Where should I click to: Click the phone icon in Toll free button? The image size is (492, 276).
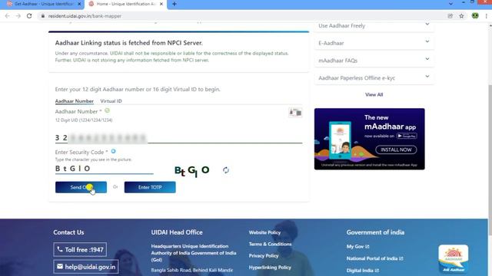pos(60,249)
